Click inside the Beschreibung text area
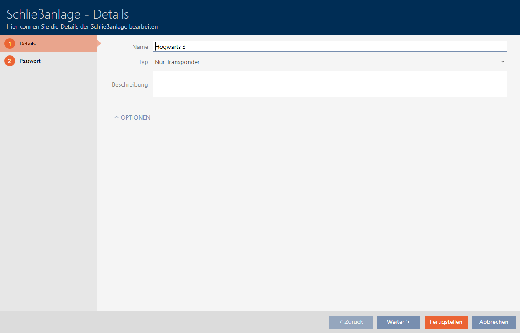This screenshot has height=333, width=520. click(x=329, y=84)
